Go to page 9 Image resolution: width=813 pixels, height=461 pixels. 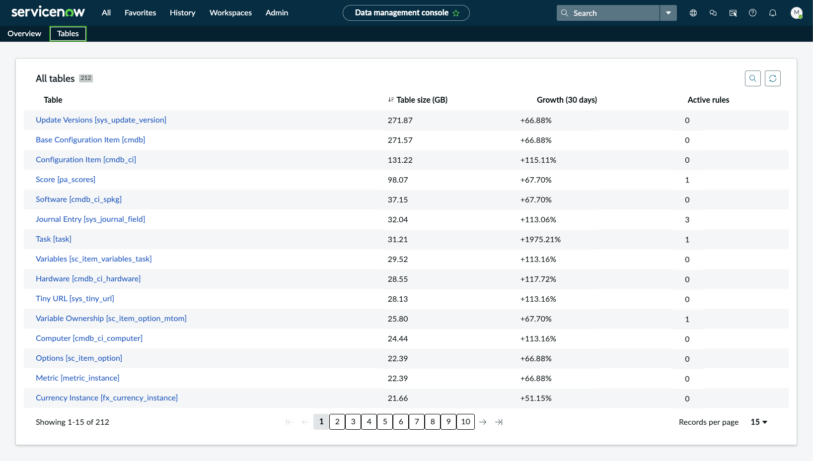(448, 422)
